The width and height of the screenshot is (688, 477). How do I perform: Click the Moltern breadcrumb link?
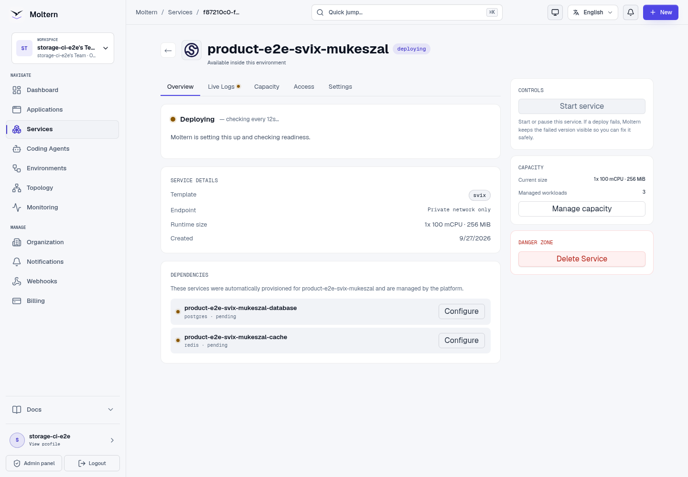[x=146, y=12]
